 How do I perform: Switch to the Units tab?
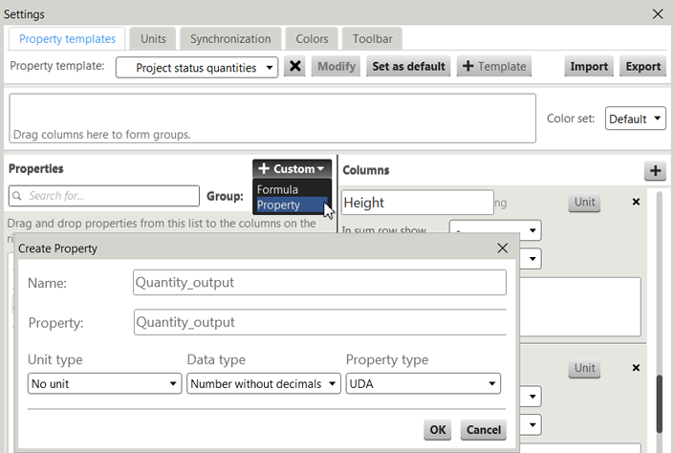point(153,39)
